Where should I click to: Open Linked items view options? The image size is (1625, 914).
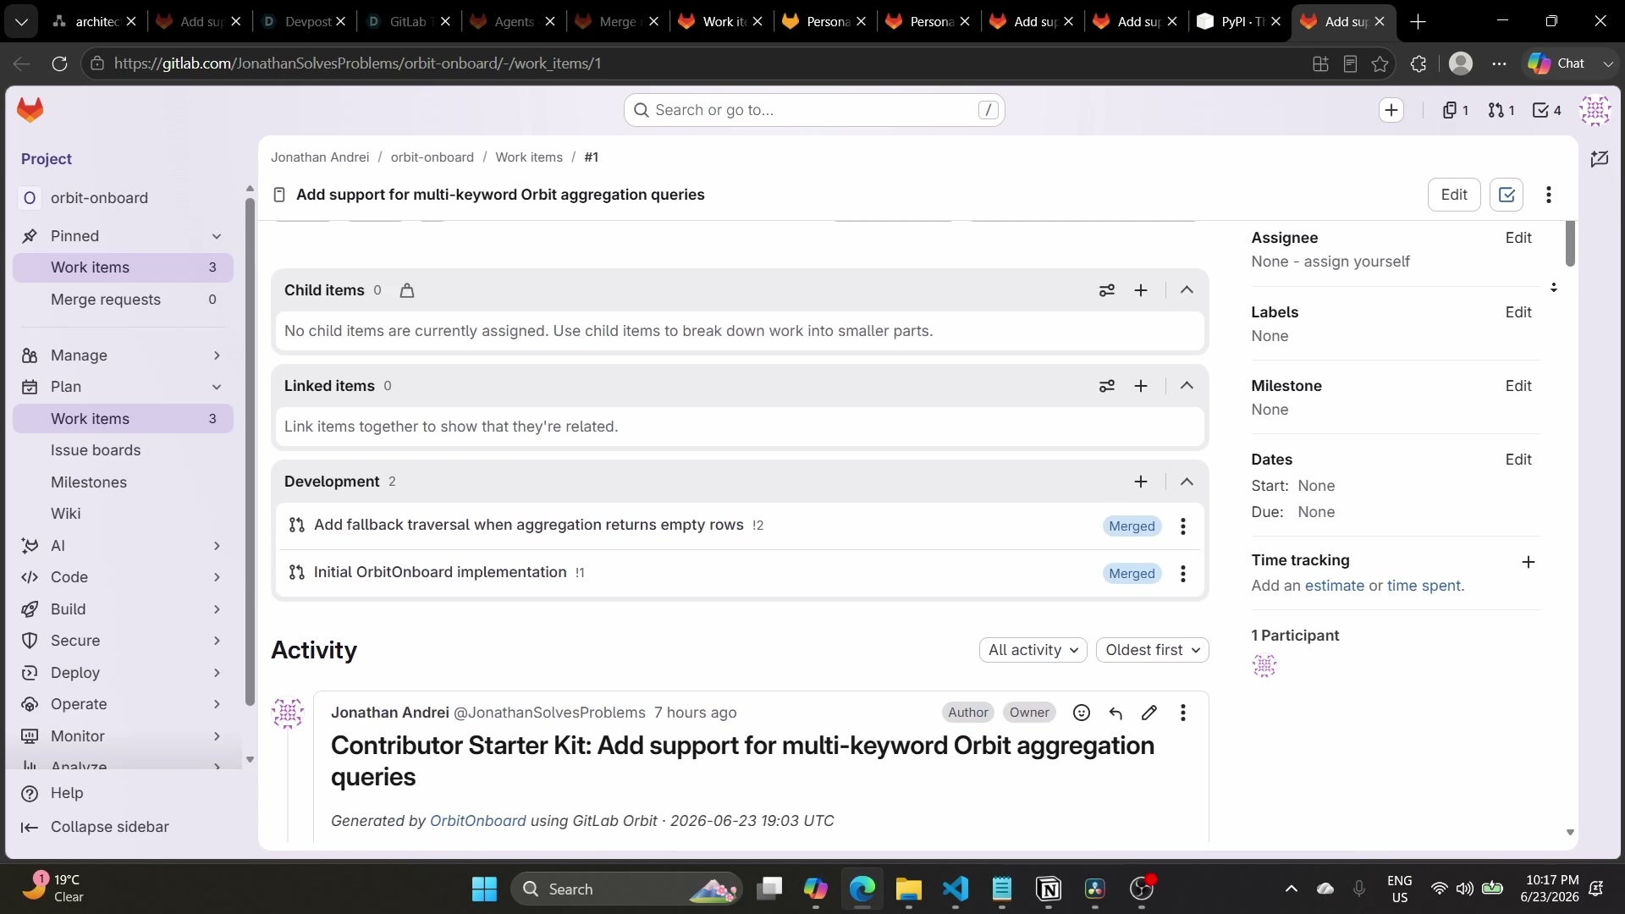pyautogui.click(x=1107, y=386)
